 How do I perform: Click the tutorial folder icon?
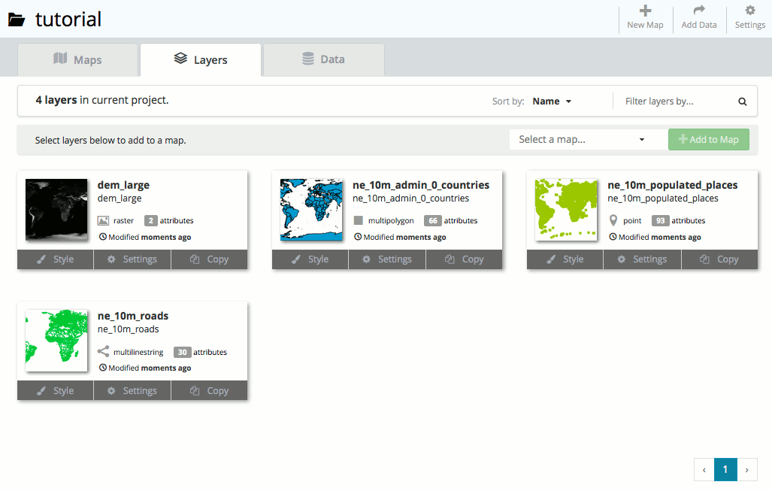17,20
